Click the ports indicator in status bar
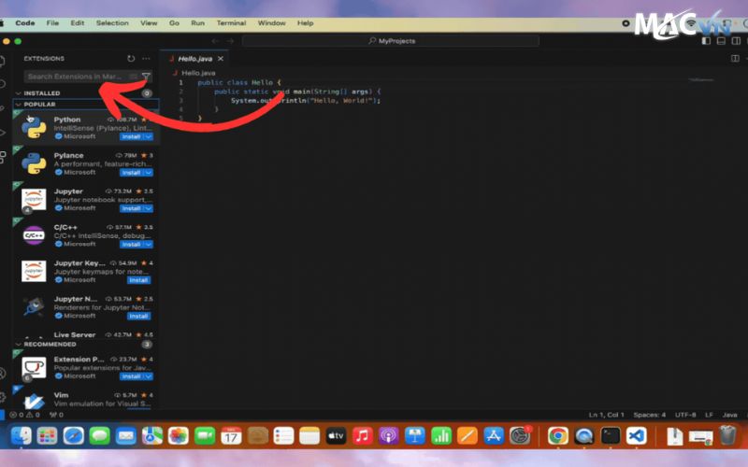Screen dimensions: 748x467 56,415
